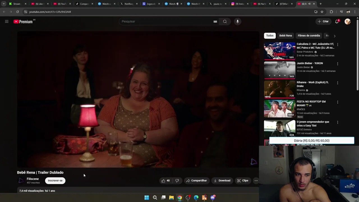Open options for Calculista 2 video
The image size is (359, 202).
337,45
